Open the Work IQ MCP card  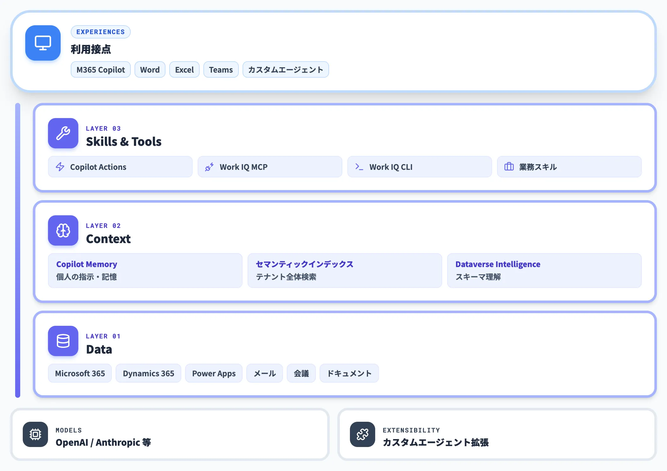click(270, 167)
